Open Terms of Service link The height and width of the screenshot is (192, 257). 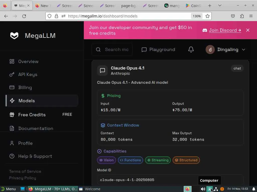[25, 171]
